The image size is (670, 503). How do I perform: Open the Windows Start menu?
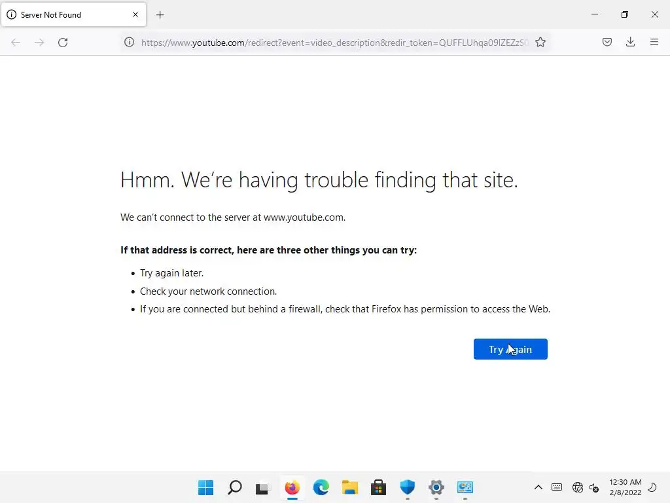(206, 487)
